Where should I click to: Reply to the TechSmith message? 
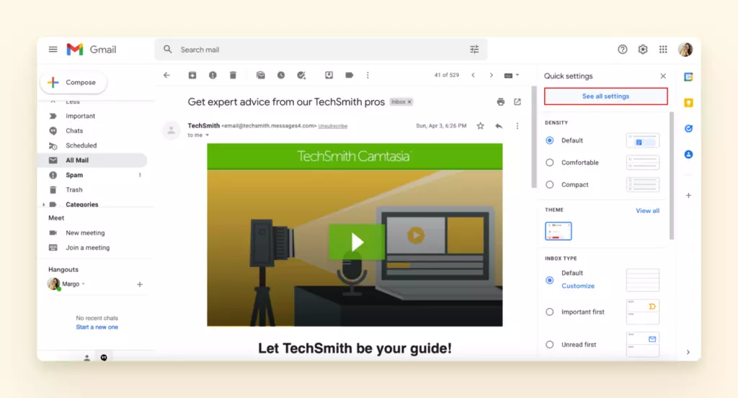pyautogui.click(x=499, y=126)
